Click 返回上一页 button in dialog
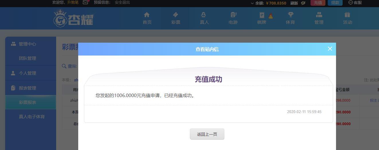Image resolution: width=379 pixels, height=150 pixels. pos(207,134)
